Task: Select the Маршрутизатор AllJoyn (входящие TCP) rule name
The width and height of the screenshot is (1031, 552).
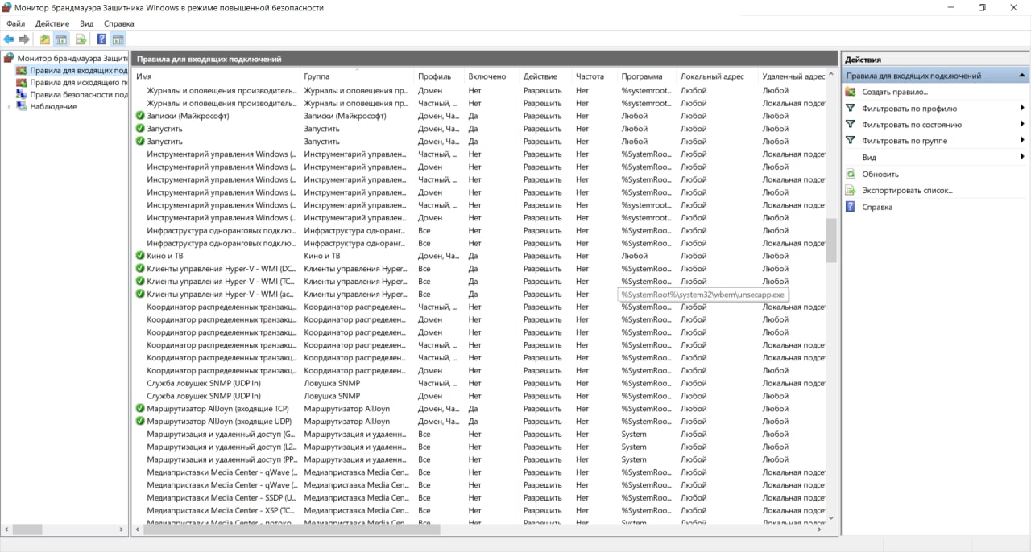Action: tap(217, 409)
